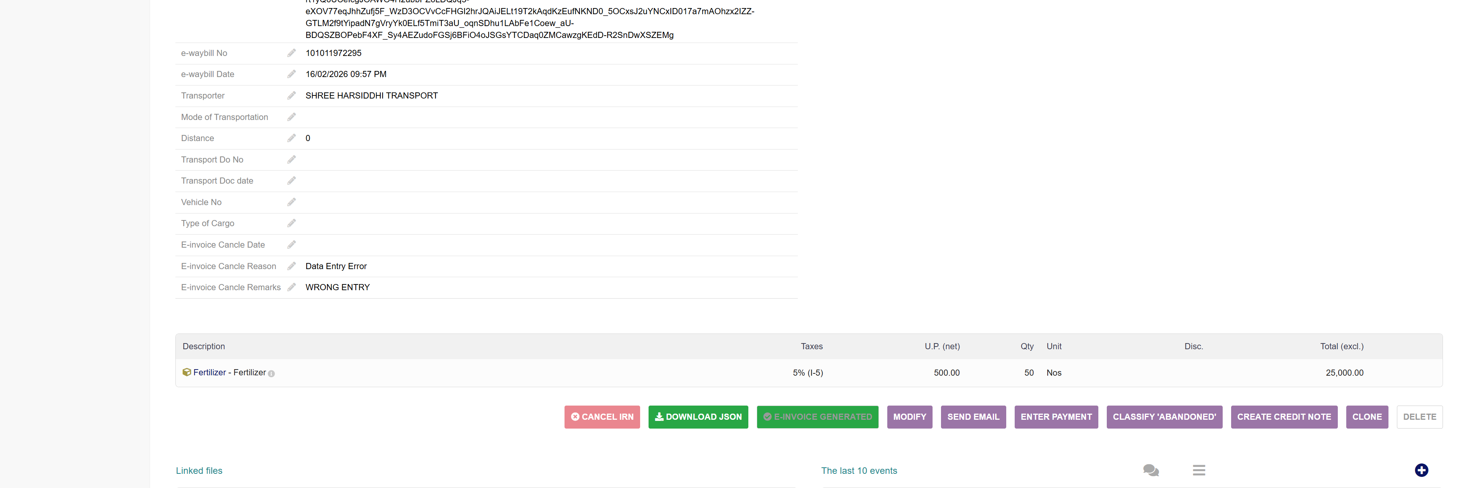Click the Modify button
This screenshot has width=1461, height=488.
(909, 417)
